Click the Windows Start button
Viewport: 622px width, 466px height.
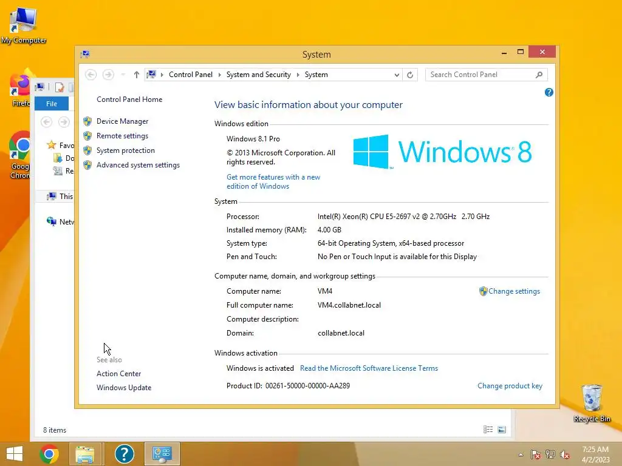[15, 454]
